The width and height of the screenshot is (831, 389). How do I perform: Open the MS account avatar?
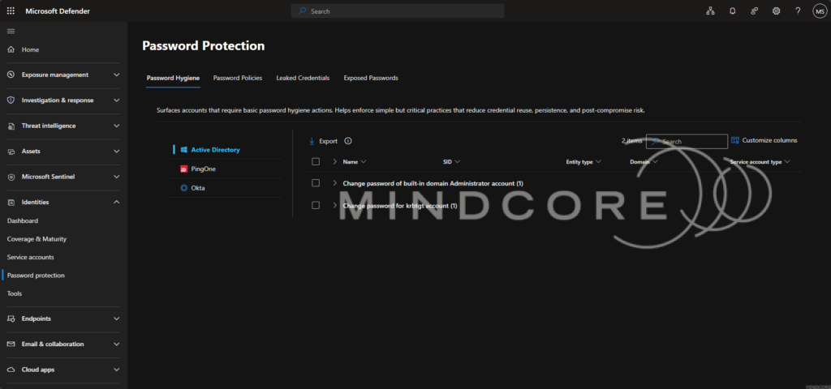click(820, 11)
